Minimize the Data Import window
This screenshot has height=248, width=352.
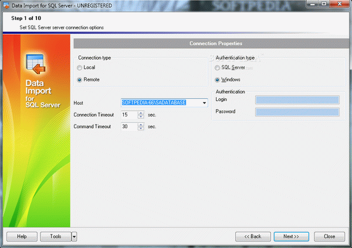[313, 4]
